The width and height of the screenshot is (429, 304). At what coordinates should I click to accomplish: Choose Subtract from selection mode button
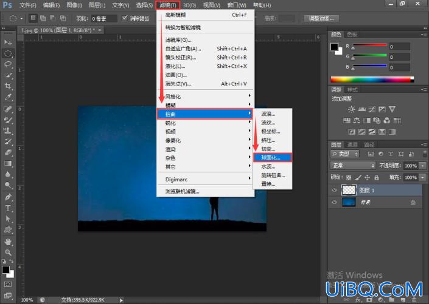[x=52, y=18]
